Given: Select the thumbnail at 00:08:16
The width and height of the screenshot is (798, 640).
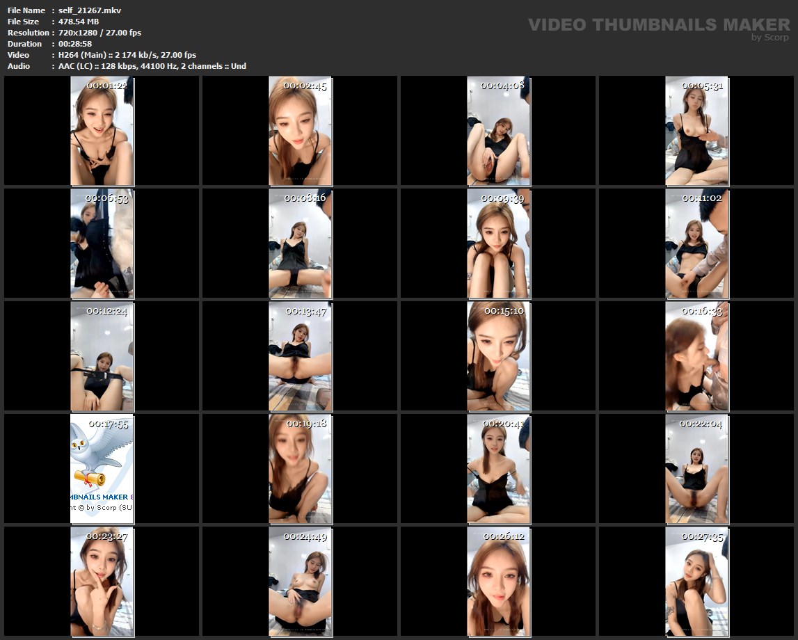Looking at the screenshot, I should click(301, 243).
